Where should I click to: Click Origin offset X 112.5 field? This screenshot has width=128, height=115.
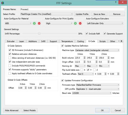[79, 62]
